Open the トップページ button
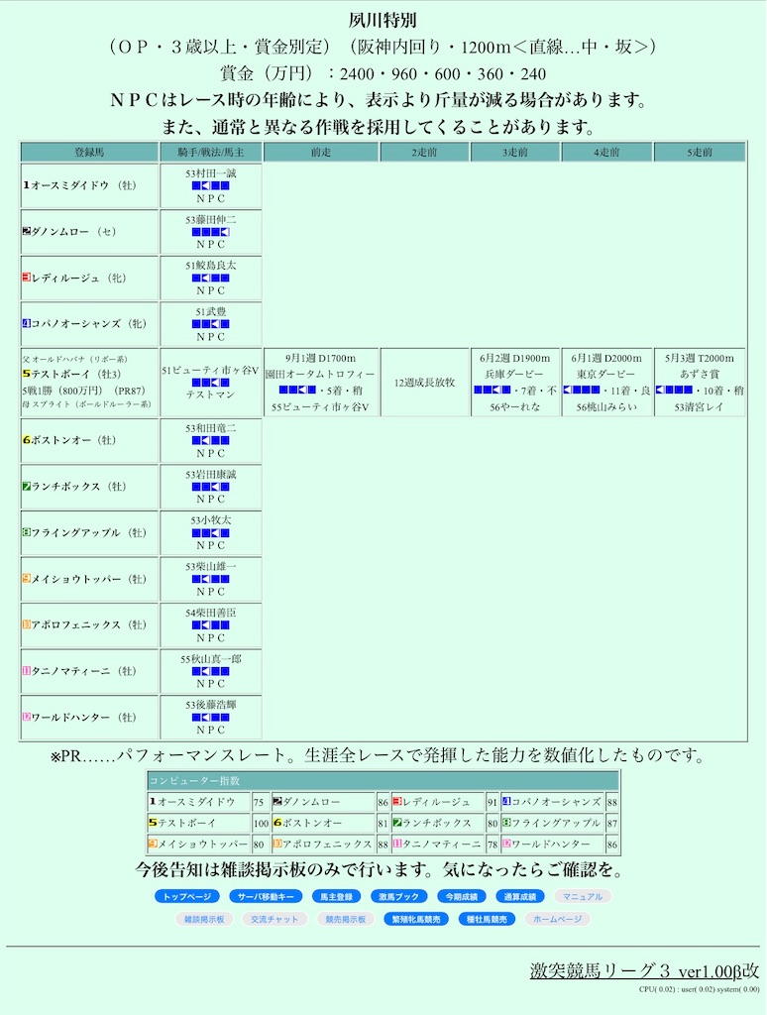Image resolution: width=767 pixels, height=1015 pixels. coord(187,896)
